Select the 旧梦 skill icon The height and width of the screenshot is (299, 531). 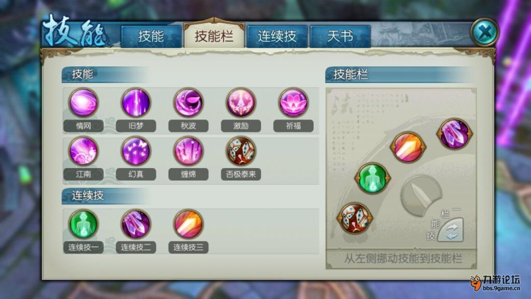click(x=136, y=102)
